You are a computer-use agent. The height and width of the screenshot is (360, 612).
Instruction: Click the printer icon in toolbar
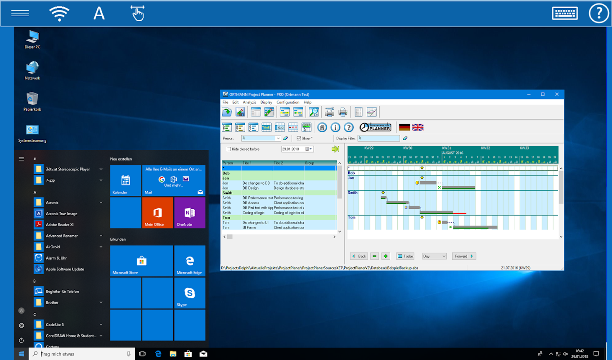343,112
